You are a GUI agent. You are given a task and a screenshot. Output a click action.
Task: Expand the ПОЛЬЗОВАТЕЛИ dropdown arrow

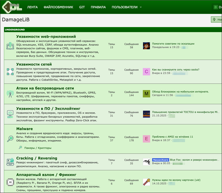coord(141,7)
